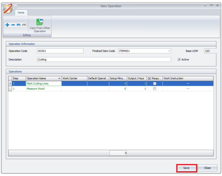Screen dimensions: 222x176
Task: Check QC Required for Mark Cutting Lines
Action: pos(155,84)
